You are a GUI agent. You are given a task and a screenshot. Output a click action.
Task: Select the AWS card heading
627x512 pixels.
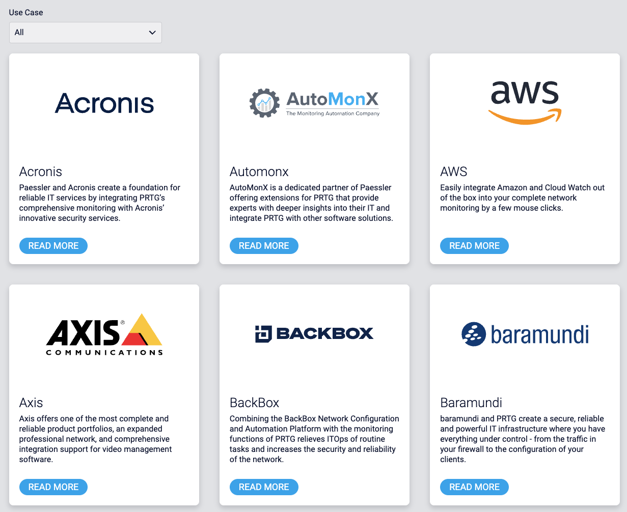(x=454, y=172)
